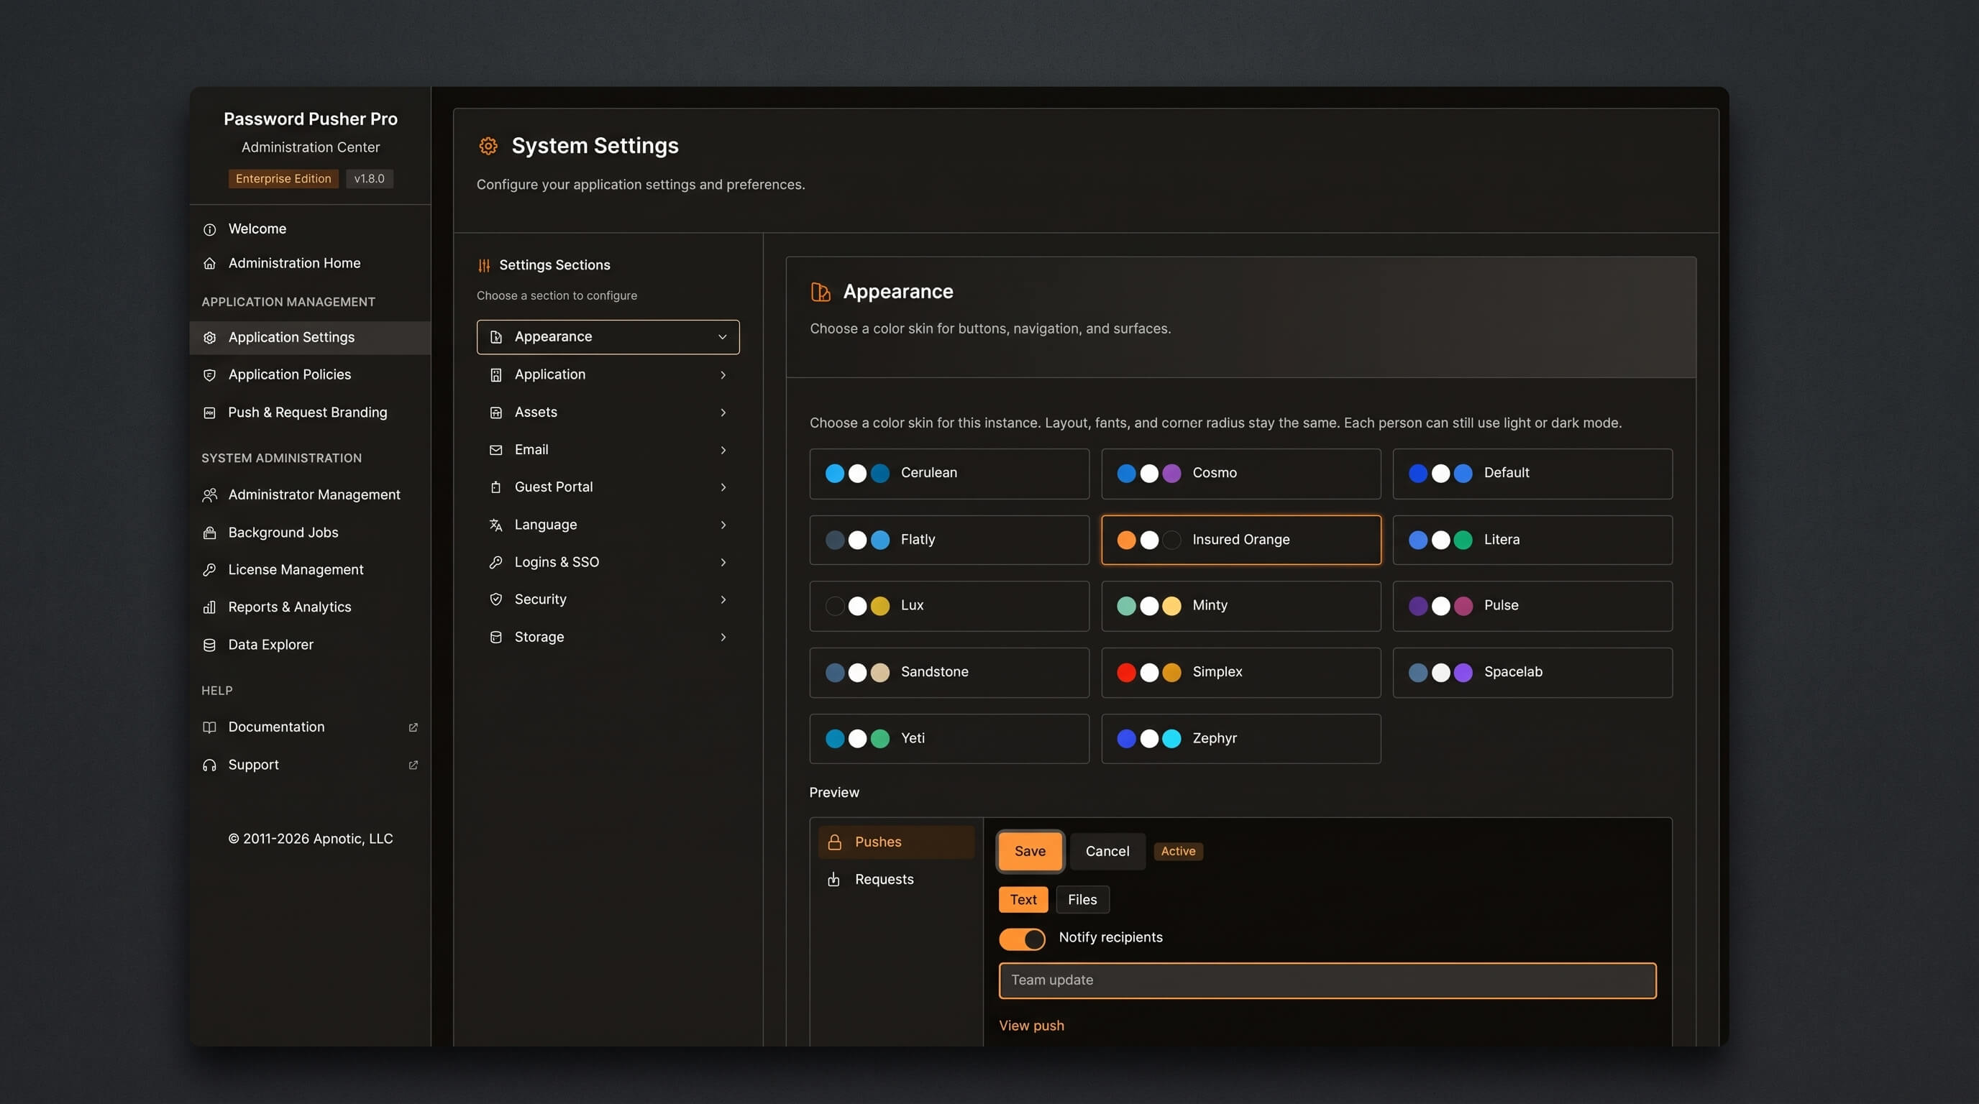
Task: Expand the Logins & SSO chevron
Action: 722,563
